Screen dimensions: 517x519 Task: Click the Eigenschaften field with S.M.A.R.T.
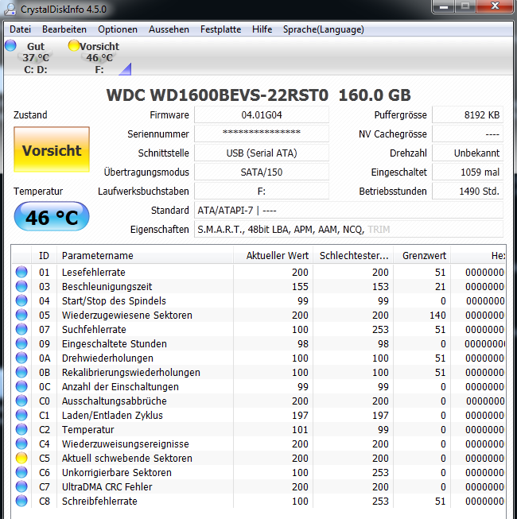(x=348, y=230)
